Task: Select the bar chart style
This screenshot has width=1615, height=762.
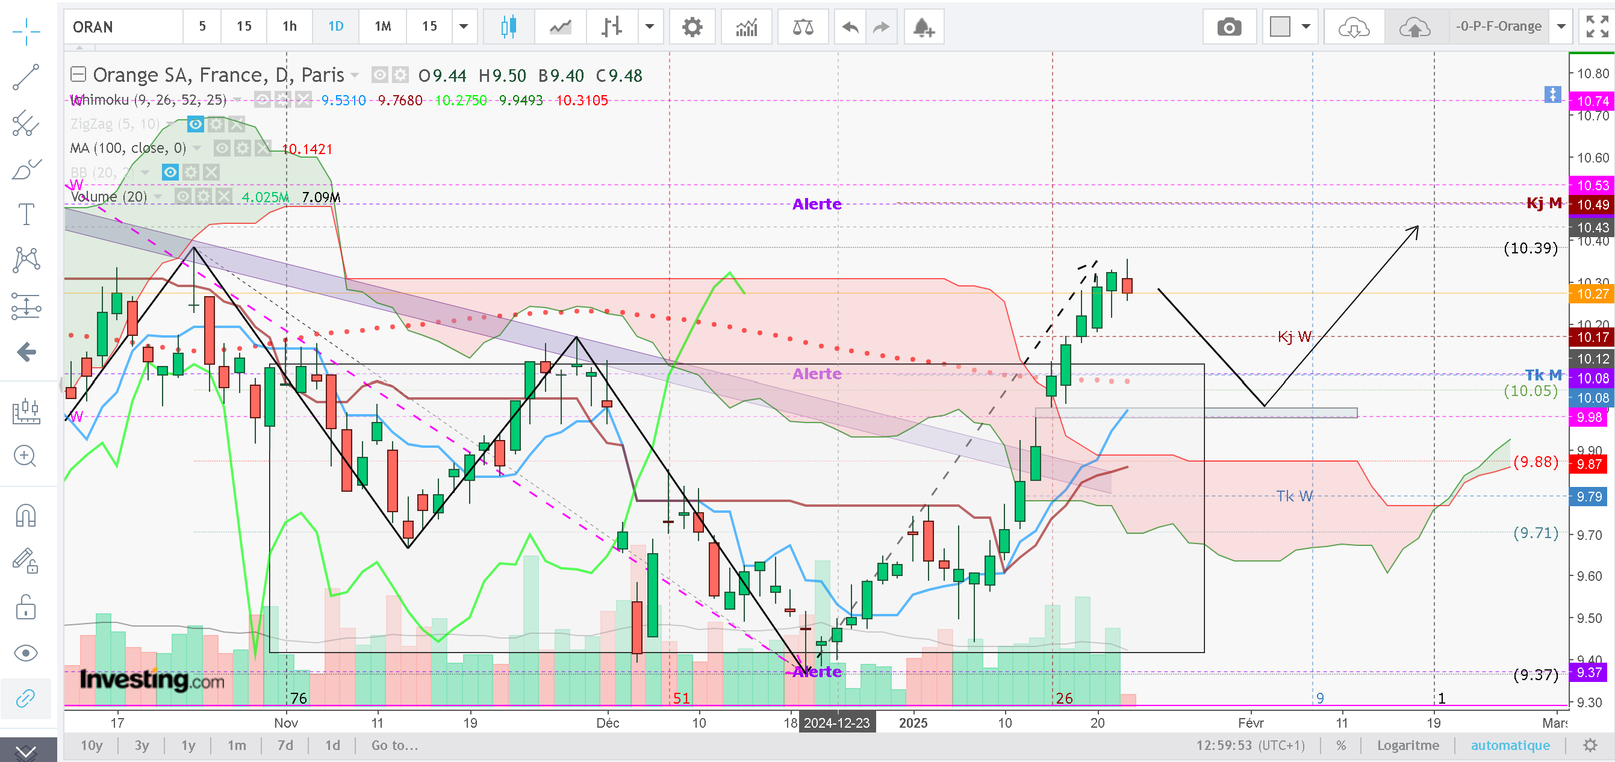Action: 611,26
